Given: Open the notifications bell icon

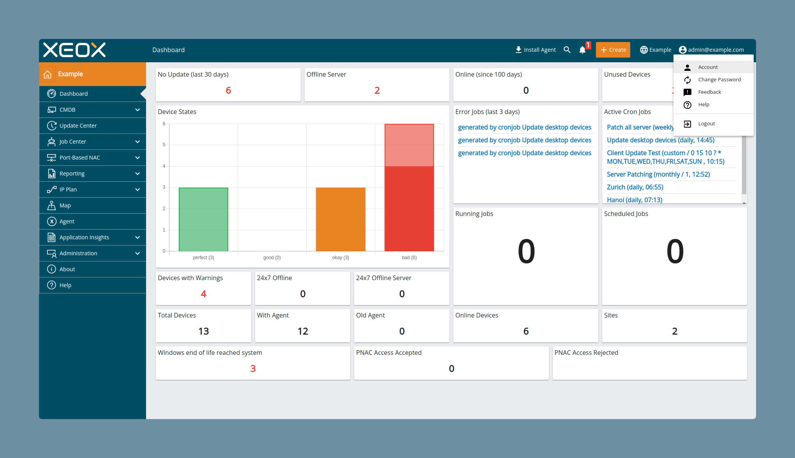Looking at the screenshot, I should (582, 50).
